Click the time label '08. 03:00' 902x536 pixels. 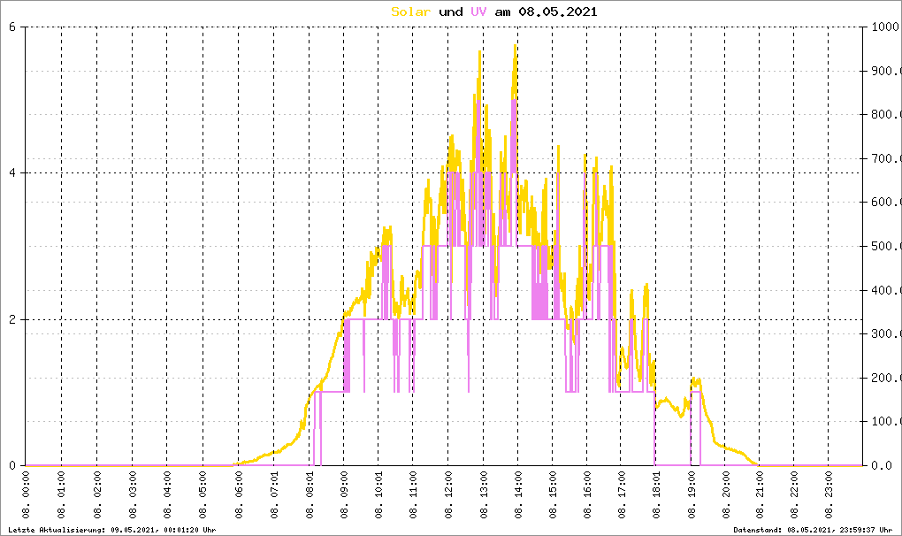tap(133, 494)
